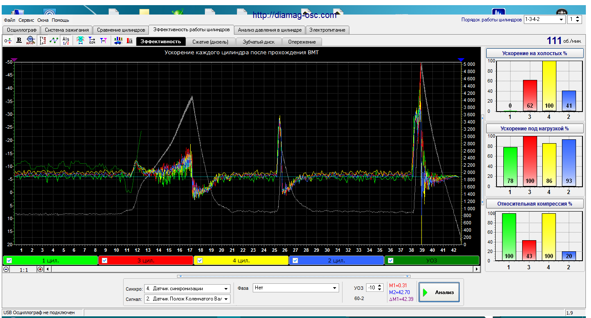Open the diamag-osc.com link
Screen dimensions: 591x318
point(295,15)
